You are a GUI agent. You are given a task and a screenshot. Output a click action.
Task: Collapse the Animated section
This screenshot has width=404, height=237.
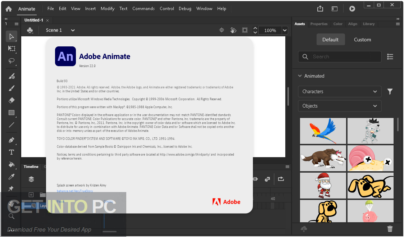point(300,76)
